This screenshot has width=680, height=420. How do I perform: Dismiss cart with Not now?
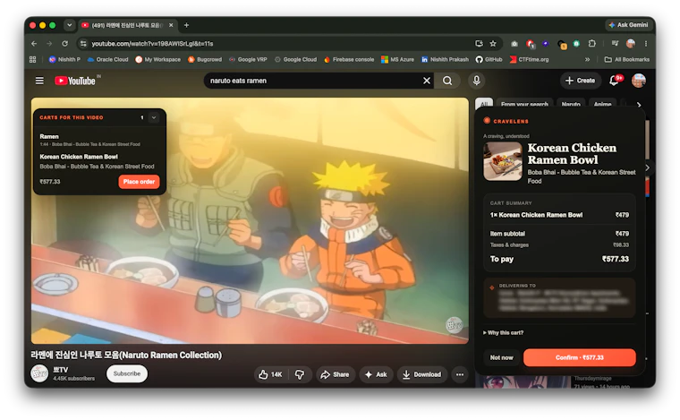501,357
